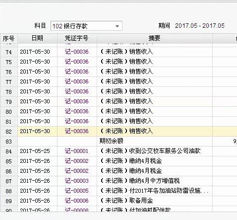Click the 序号 column header
Image resolution: width=237 pixels, height=220 pixels.
9,38
